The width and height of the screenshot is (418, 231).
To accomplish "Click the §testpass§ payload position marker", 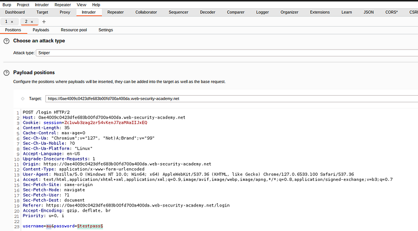I will [90, 226].
